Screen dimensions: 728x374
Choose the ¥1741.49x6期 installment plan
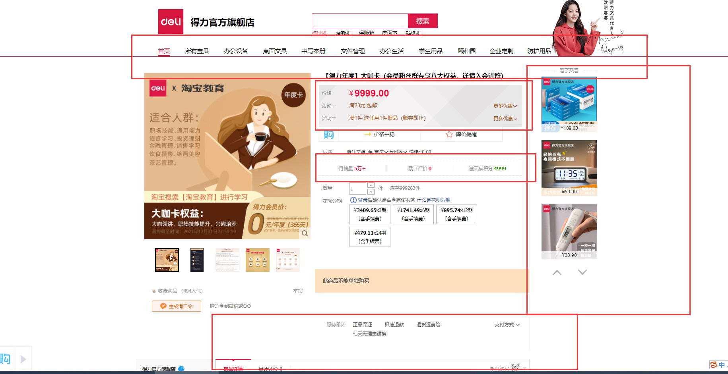click(x=413, y=214)
